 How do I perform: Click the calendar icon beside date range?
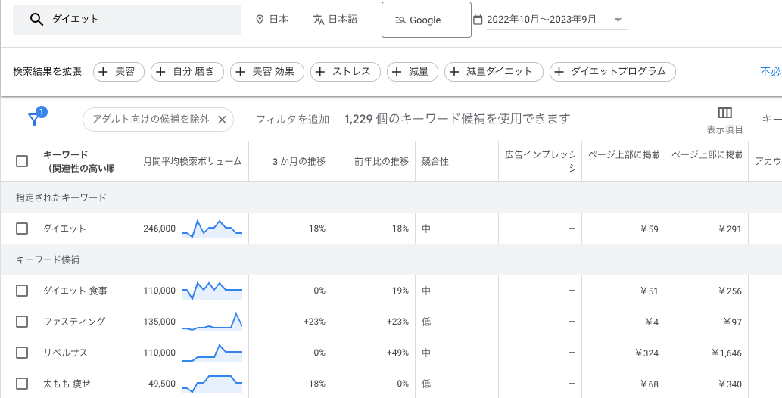click(x=478, y=20)
